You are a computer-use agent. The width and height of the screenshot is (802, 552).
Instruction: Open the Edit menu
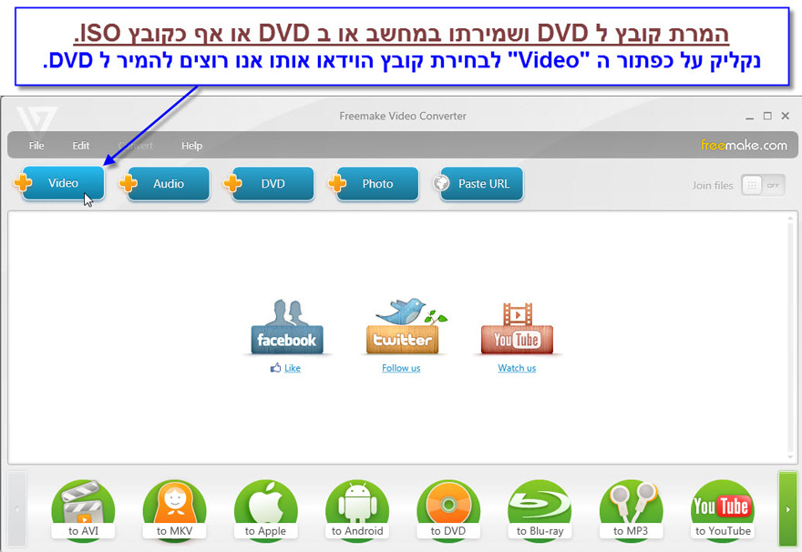point(81,146)
